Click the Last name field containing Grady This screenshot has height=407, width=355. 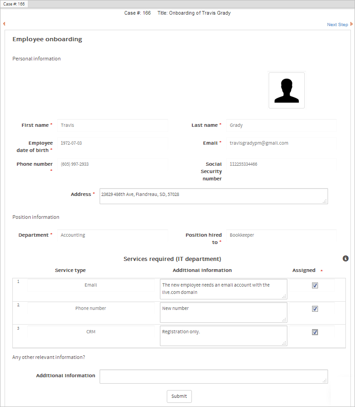pyautogui.click(x=281, y=125)
